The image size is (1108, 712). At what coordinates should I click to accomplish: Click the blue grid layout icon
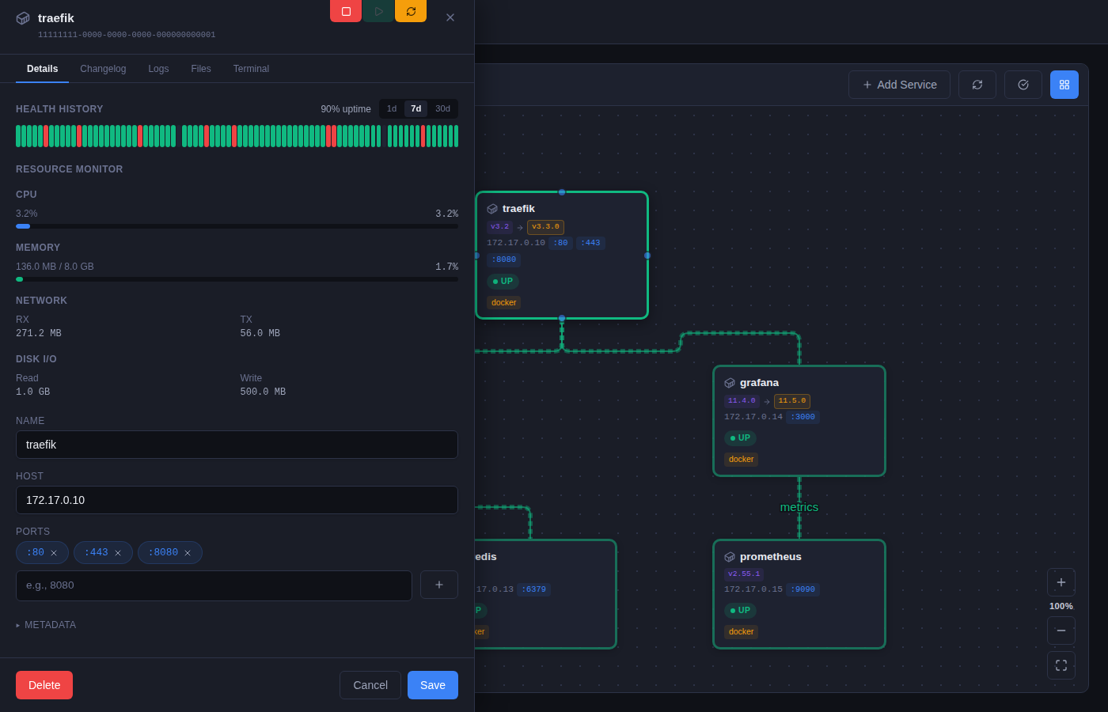point(1064,85)
